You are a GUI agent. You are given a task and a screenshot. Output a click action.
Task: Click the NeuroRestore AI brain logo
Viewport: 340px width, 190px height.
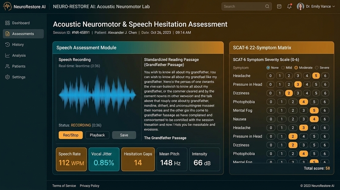(7, 6)
